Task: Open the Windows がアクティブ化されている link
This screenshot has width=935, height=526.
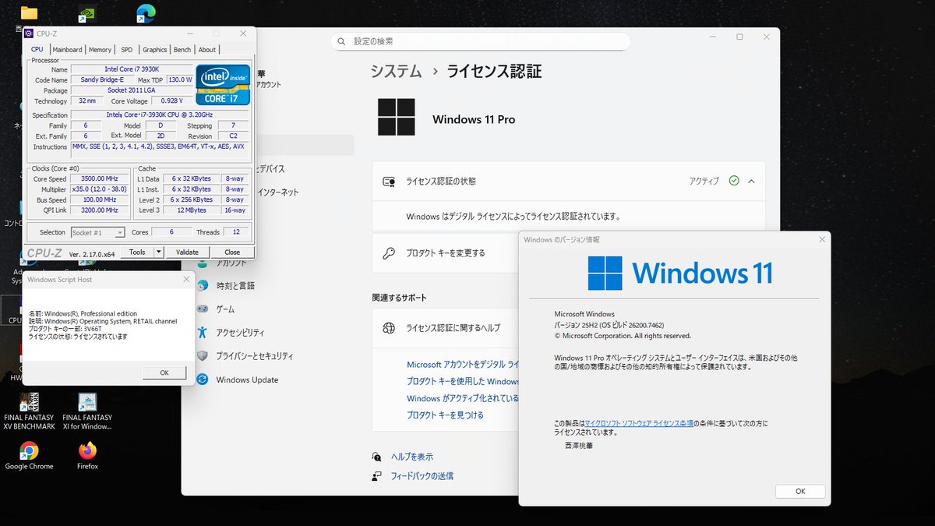Action: 463,398
